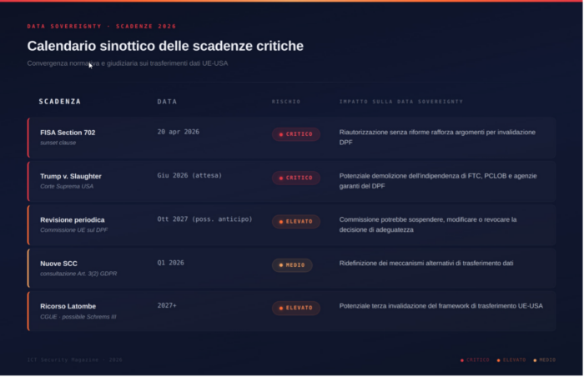Click the date '20 apr 2026'
Screen dimensions: 584x377
coord(178,132)
